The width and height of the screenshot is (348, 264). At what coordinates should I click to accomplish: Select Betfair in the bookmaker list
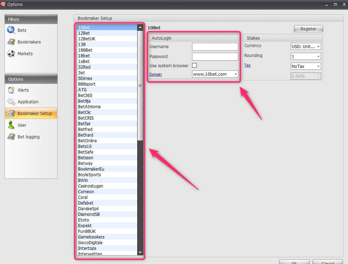(x=84, y=124)
